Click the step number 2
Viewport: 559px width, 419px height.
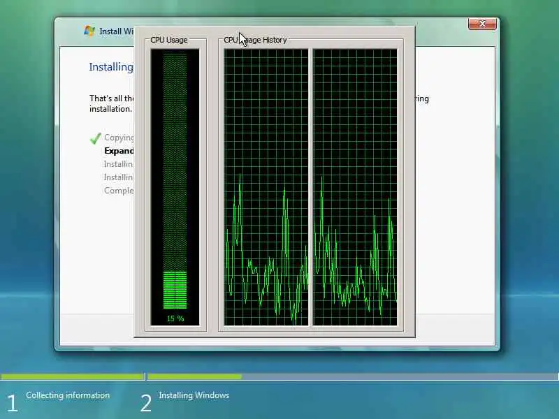pos(146,404)
